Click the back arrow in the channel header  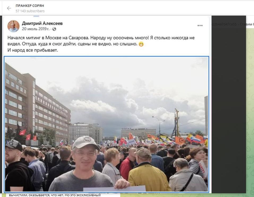coord(9,8)
